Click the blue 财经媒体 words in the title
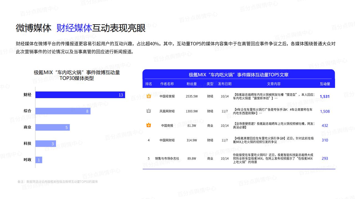Screen dimensions: 355x199 pyautogui.click(x=74, y=28)
